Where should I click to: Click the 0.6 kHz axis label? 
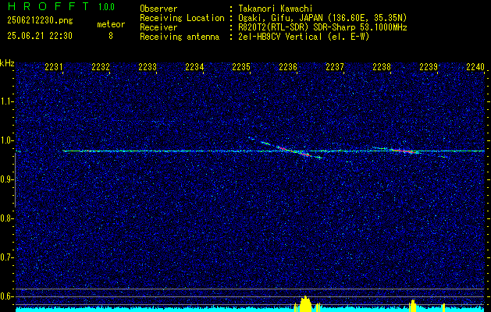point(7,296)
